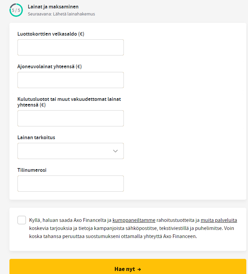The height and width of the screenshot is (274, 248).
Task: Click the Luottokorttien velkasaldo (€) label
Action: (x=51, y=34)
